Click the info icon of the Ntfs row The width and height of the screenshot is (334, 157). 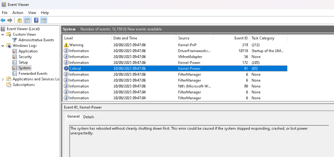click(66, 86)
